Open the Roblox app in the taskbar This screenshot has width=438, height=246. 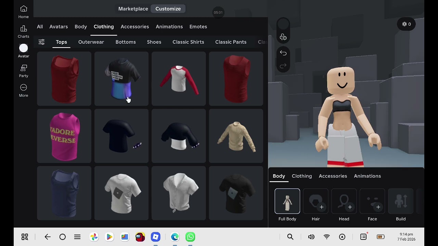pyautogui.click(x=156, y=237)
